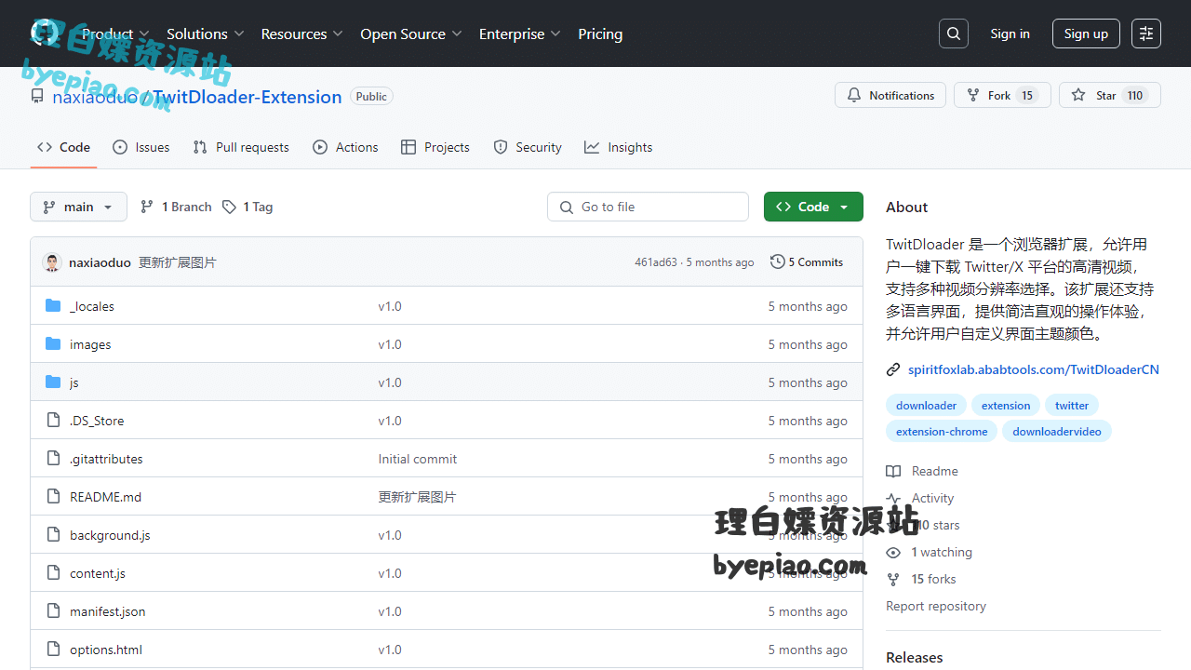The height and width of the screenshot is (670, 1191).
Task: Open the green Code dropdown button
Action: click(813, 207)
